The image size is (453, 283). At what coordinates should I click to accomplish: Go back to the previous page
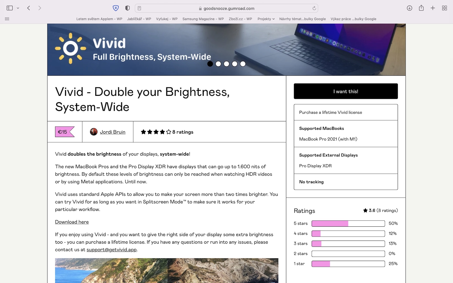pos(29,8)
